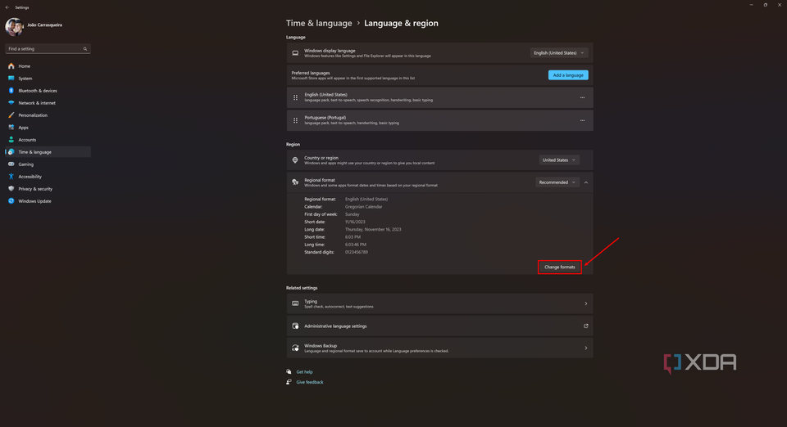Viewport: 787px width, 427px height.
Task: Collapse the Regional format section
Action: (585, 182)
